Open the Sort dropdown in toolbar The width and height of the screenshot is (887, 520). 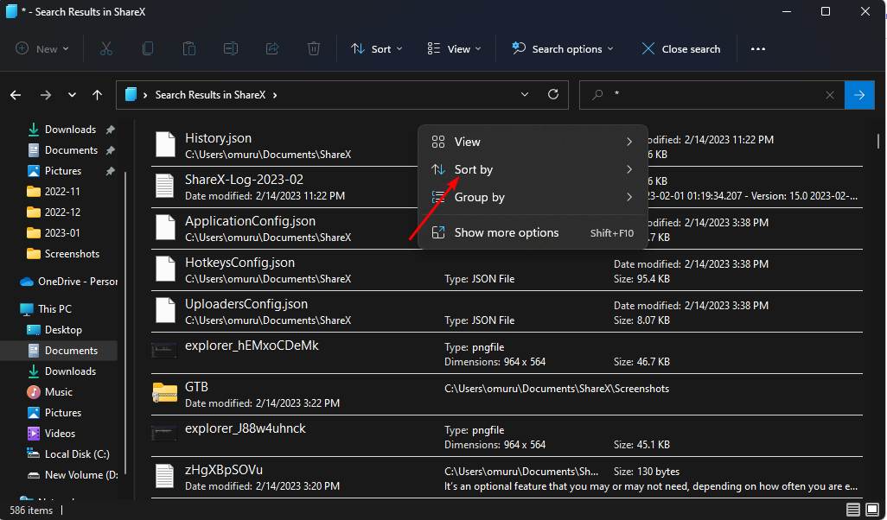tap(377, 49)
